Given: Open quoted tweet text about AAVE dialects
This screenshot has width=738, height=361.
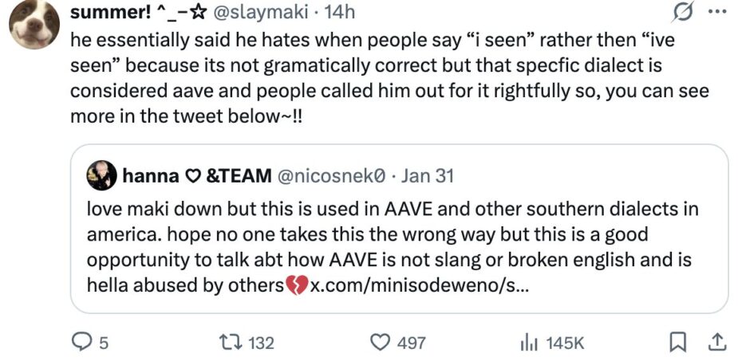Looking at the screenshot, I should [x=383, y=235].
